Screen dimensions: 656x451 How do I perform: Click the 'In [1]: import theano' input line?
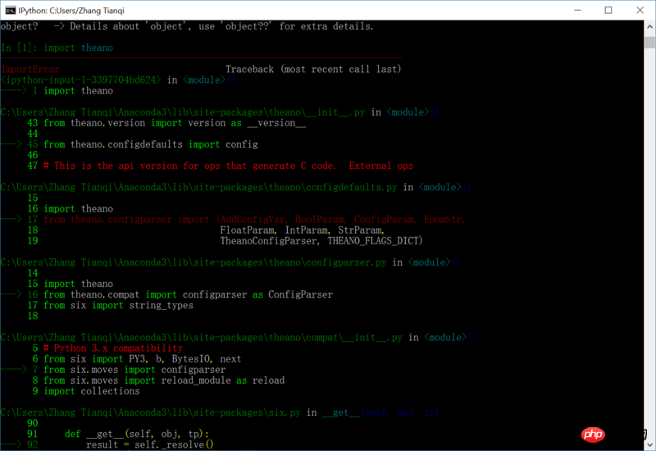(x=57, y=48)
